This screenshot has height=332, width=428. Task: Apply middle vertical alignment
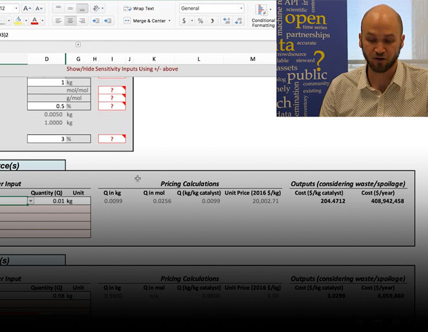click(x=70, y=9)
